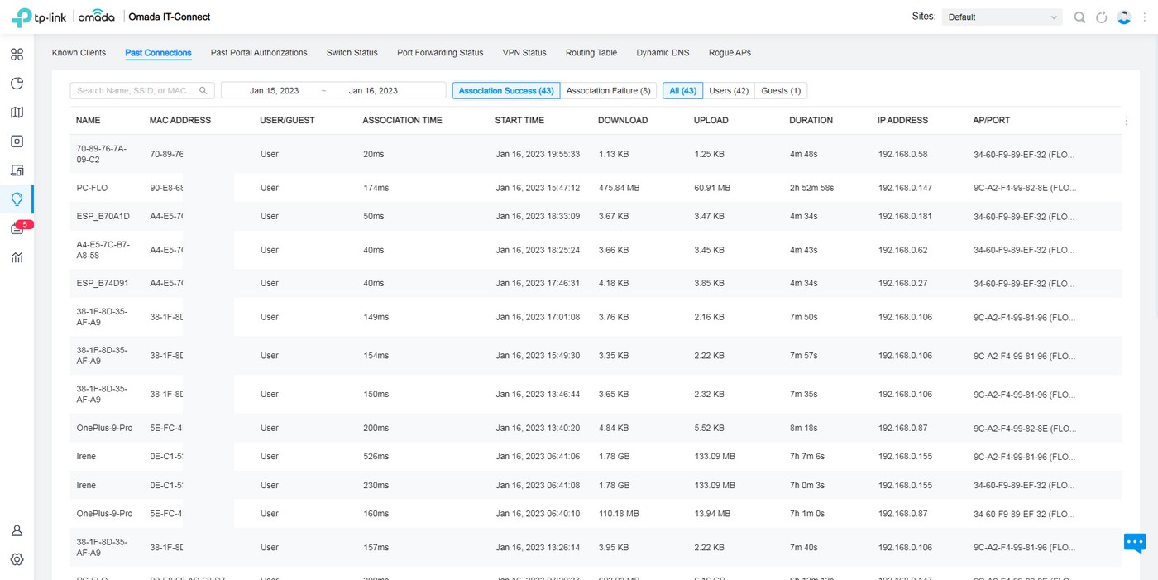1158x580 pixels.
Task: Toggle the Guests (1) filter
Action: point(781,91)
